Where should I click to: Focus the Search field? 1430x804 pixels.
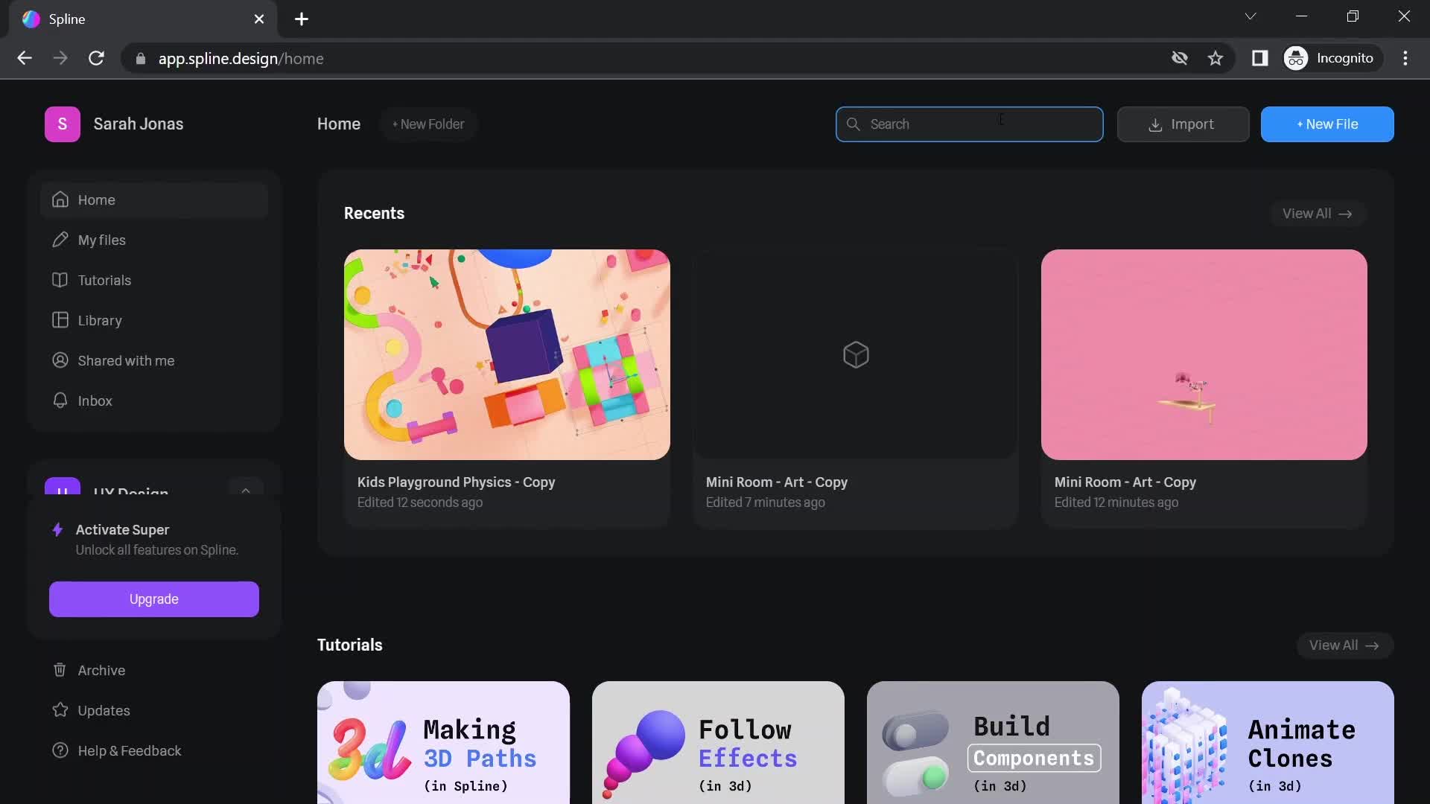[969, 124]
